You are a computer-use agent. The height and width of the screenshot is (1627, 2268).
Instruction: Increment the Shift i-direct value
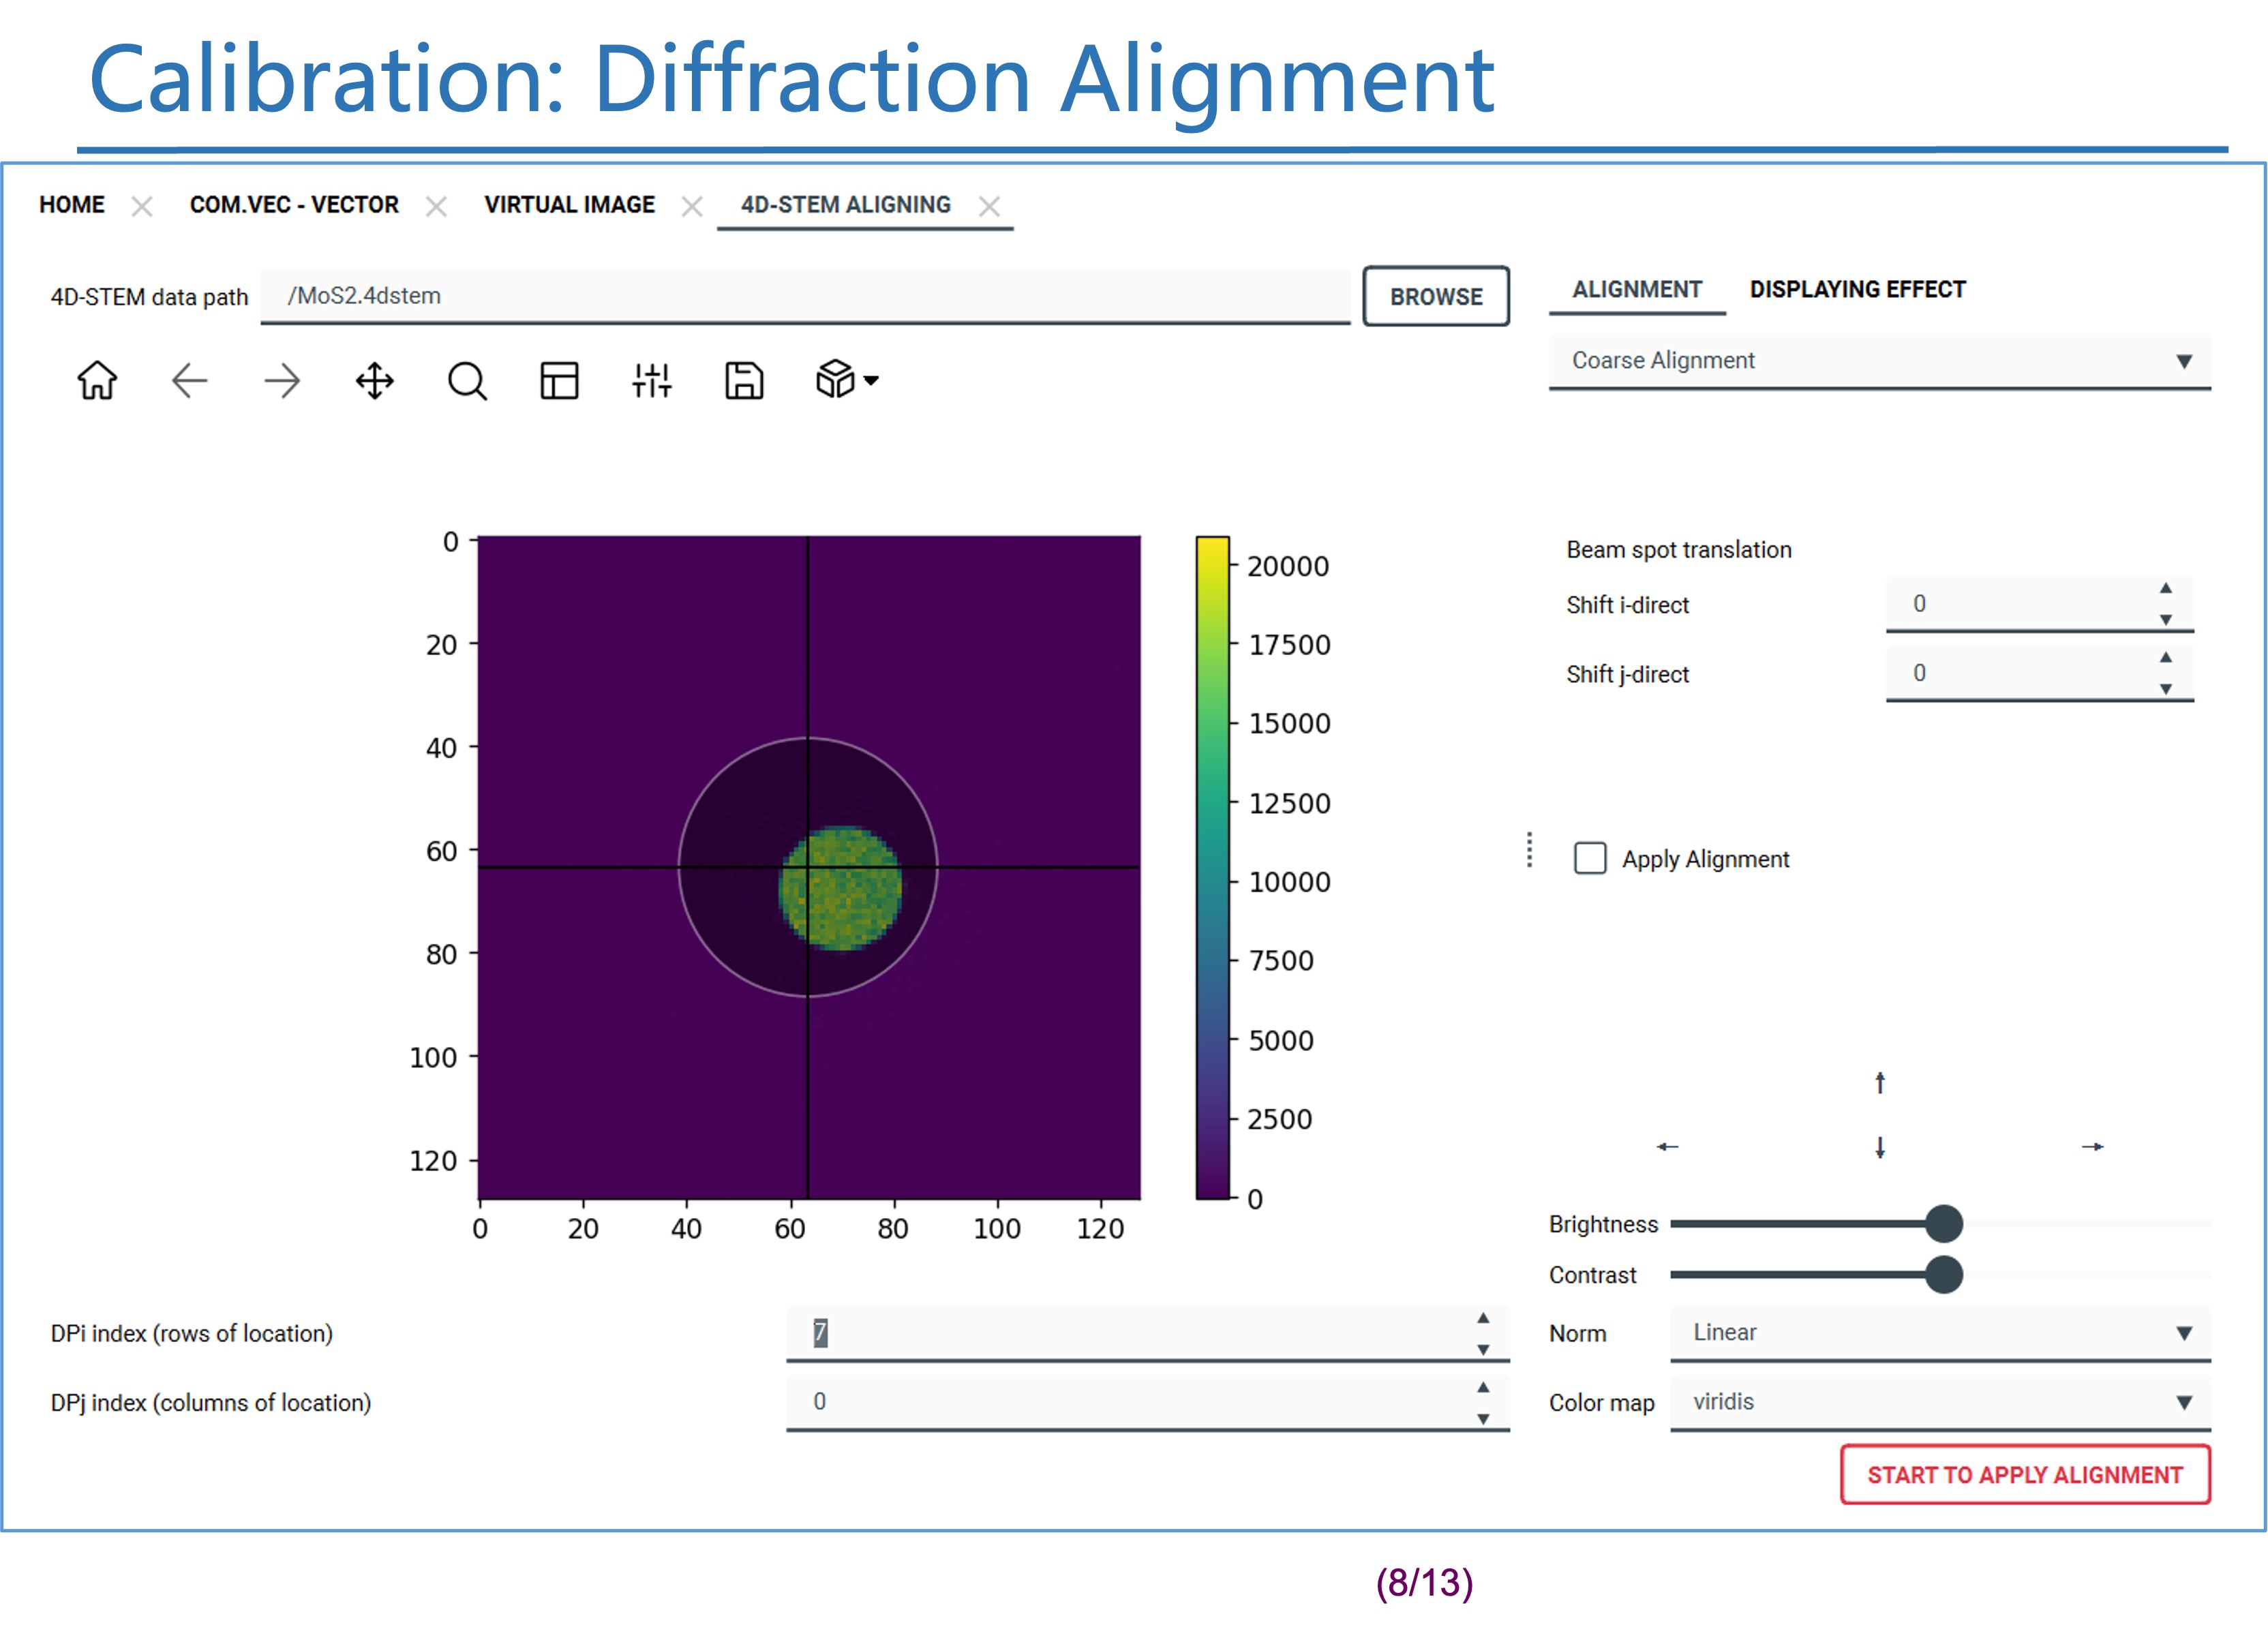[2165, 589]
